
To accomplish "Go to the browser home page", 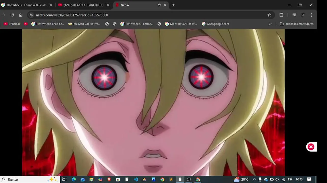I will coord(21,15).
